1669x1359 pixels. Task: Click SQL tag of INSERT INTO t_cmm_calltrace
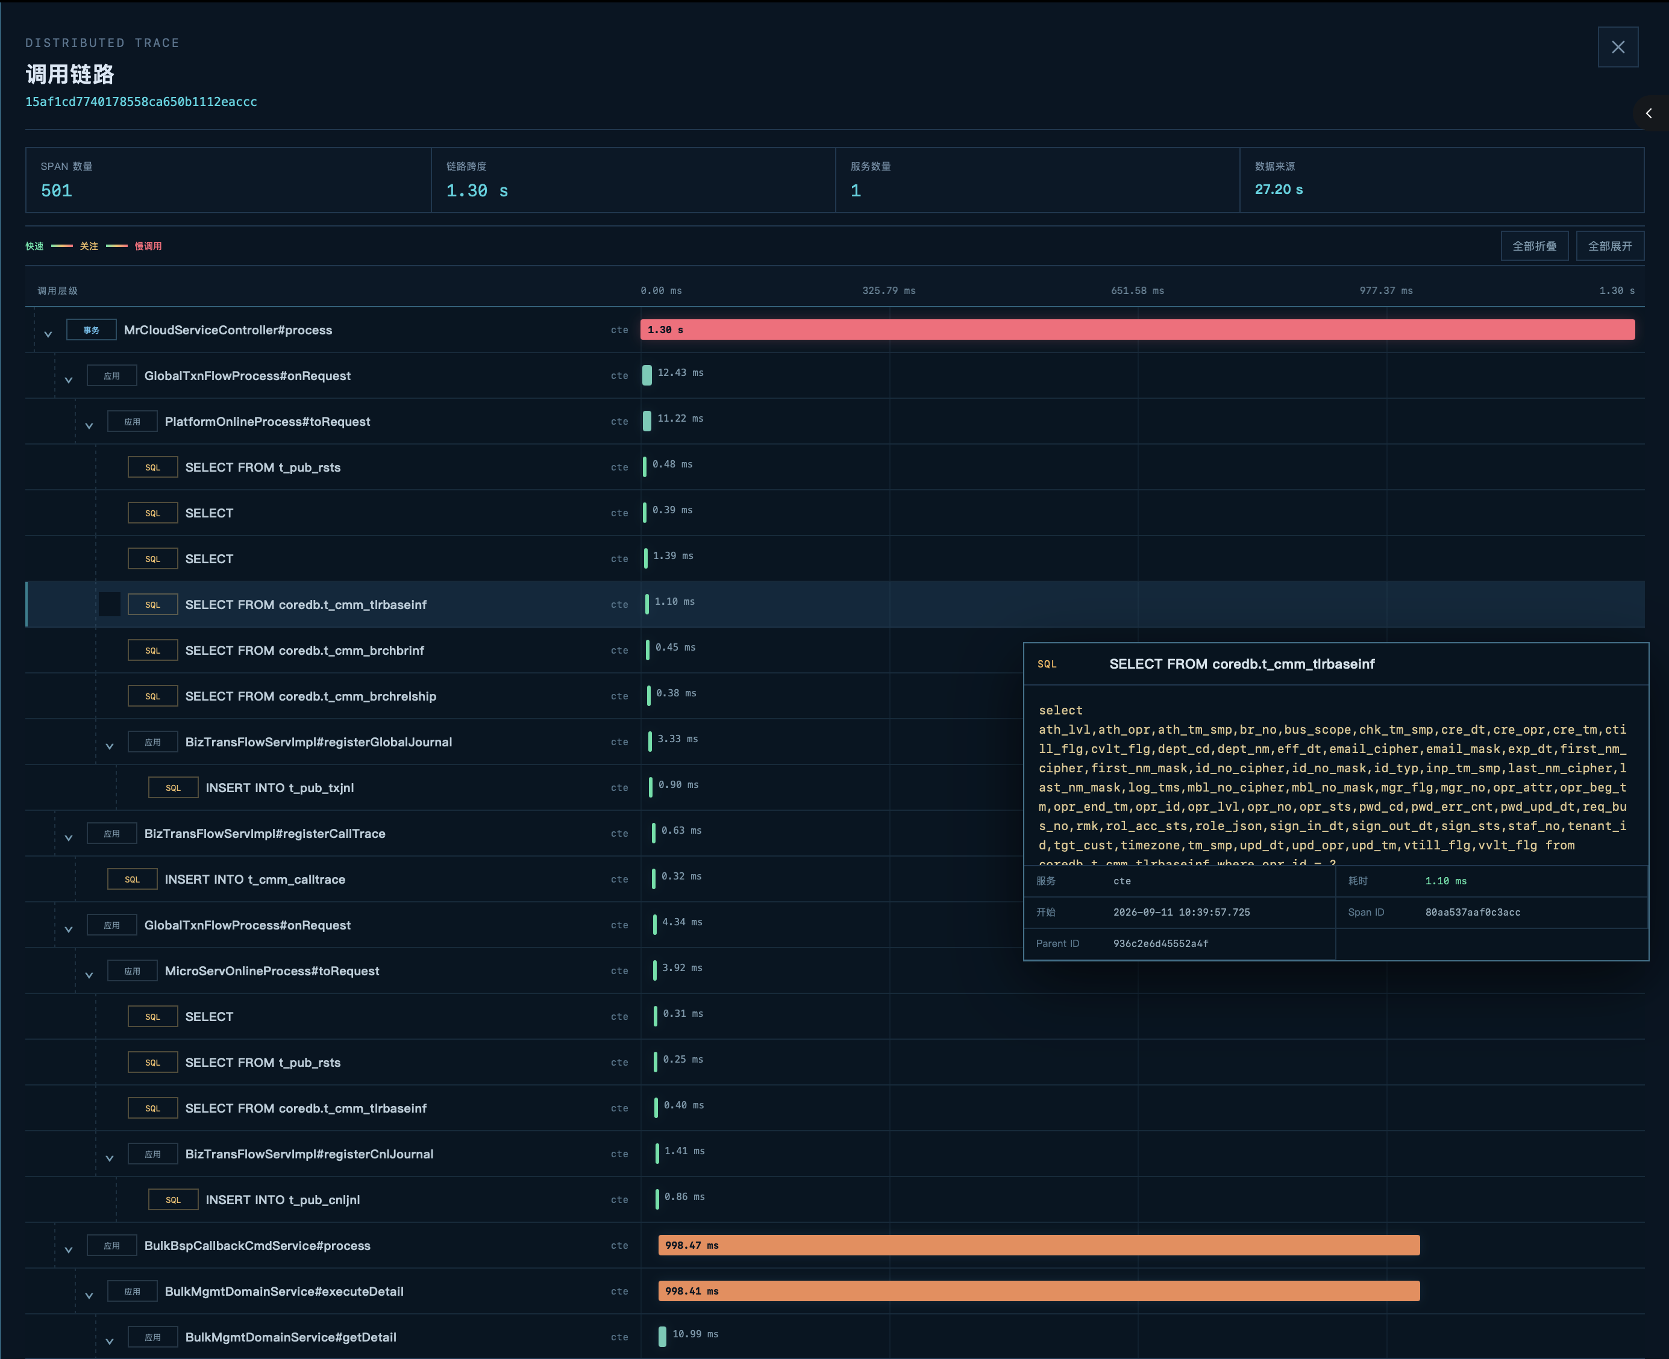[133, 879]
